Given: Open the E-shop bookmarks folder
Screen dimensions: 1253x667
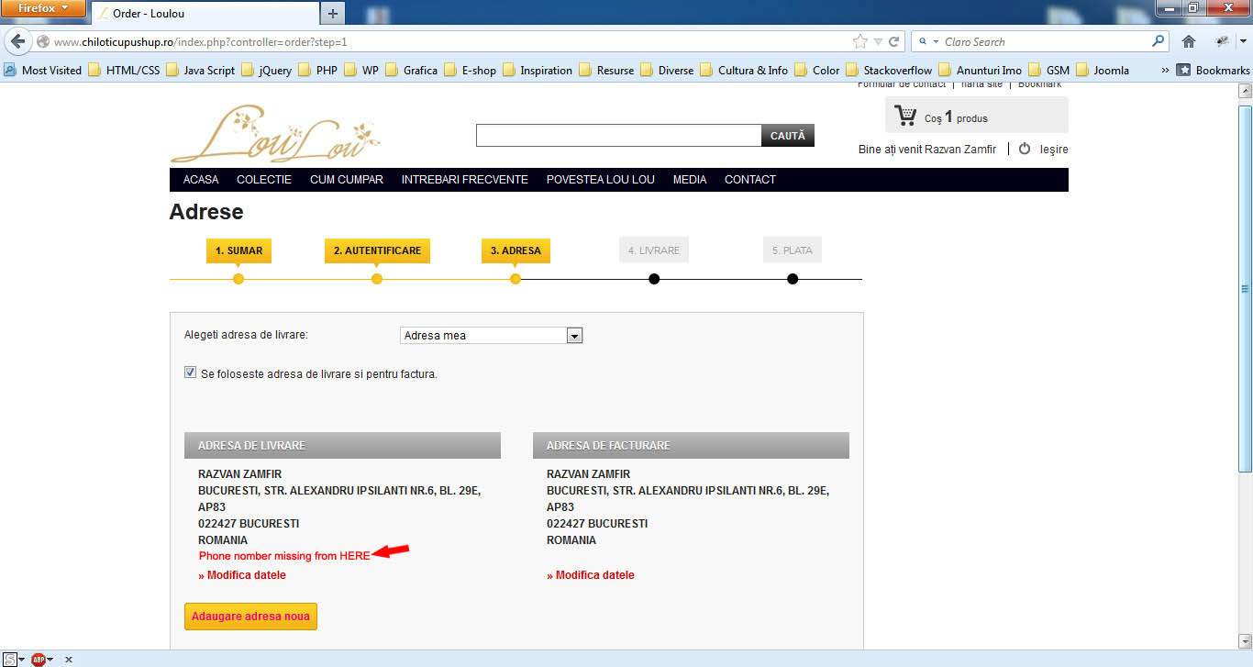Looking at the screenshot, I should click(470, 70).
